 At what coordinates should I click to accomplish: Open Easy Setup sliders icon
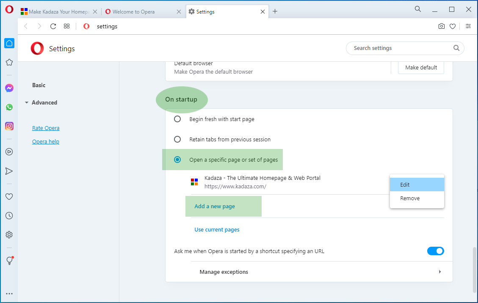click(x=468, y=26)
